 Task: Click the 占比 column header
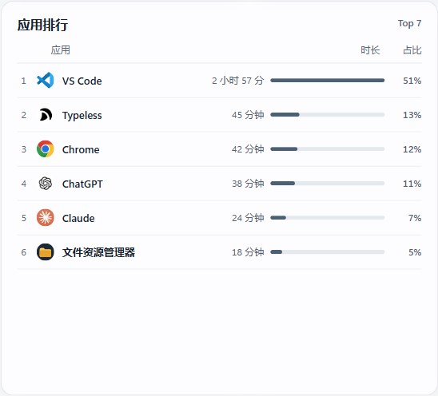(412, 50)
